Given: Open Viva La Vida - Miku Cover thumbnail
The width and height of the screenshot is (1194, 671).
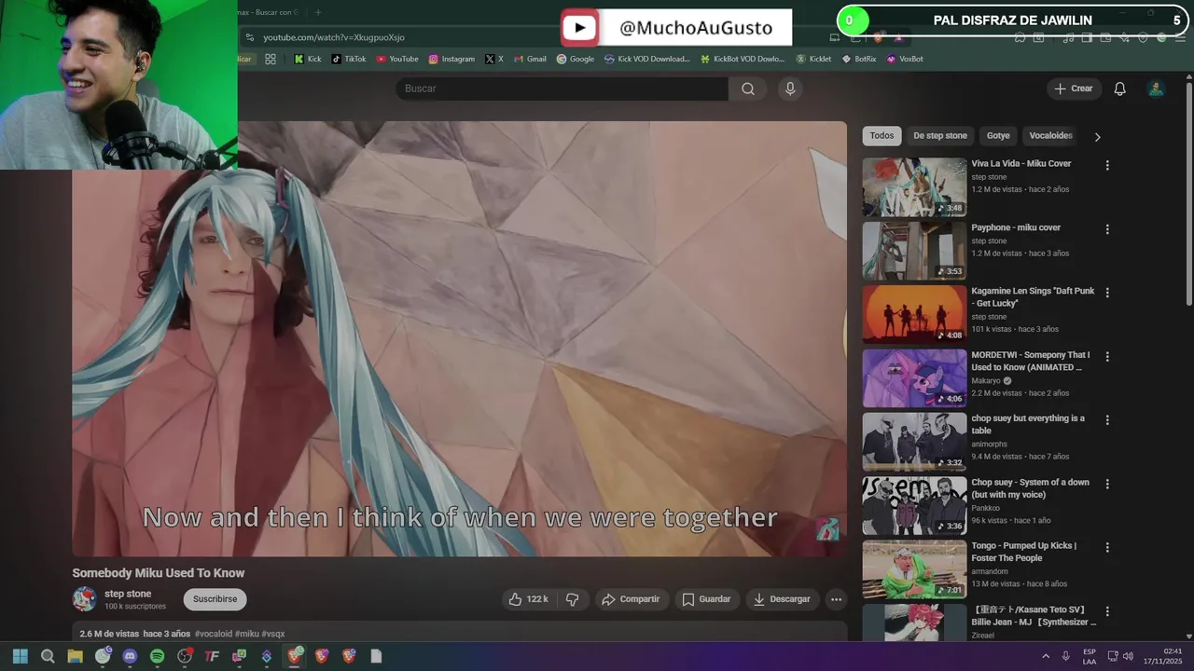Looking at the screenshot, I should click(914, 187).
